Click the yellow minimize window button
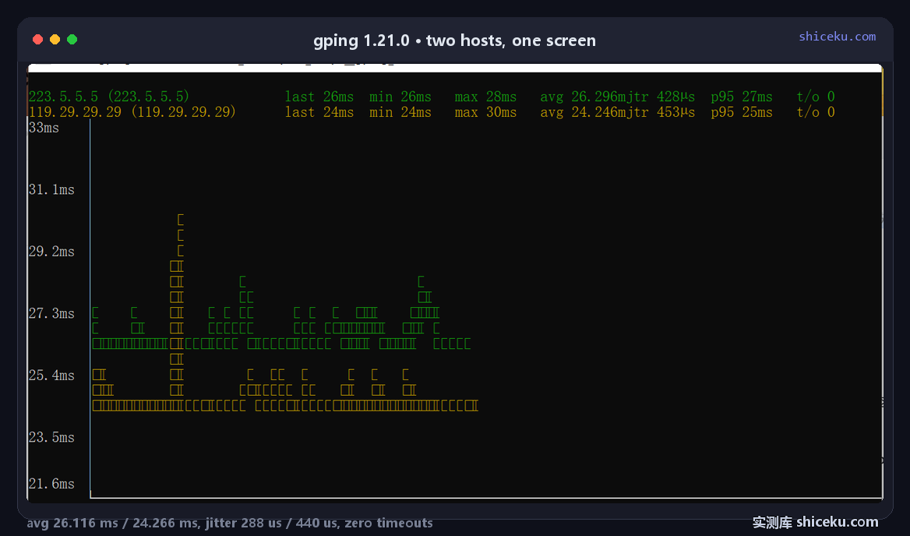 click(55, 40)
